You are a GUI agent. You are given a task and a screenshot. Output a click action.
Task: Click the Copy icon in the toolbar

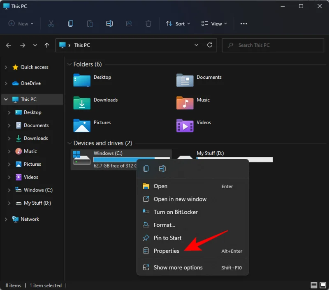point(70,23)
